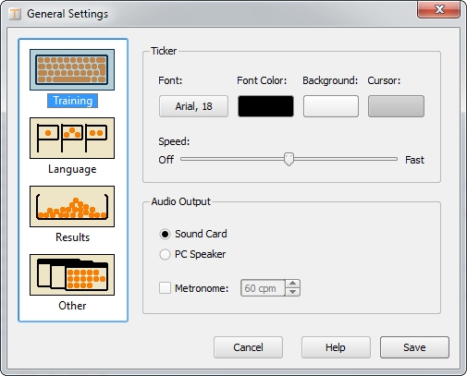Change the white Background color swatch
The height and width of the screenshot is (376, 467).
[331, 106]
